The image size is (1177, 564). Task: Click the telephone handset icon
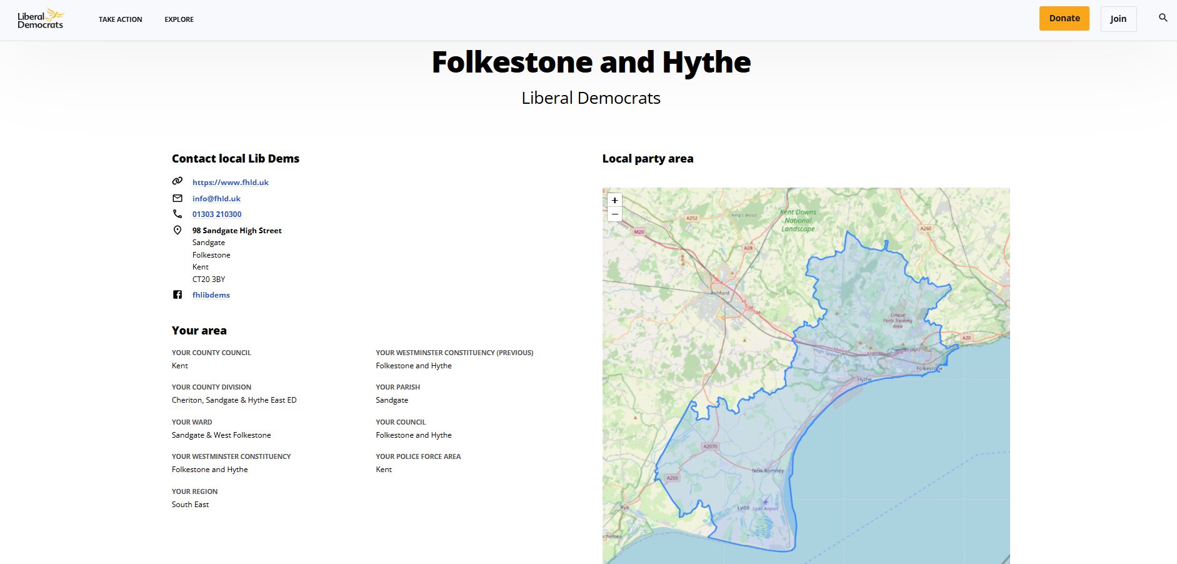pos(178,214)
